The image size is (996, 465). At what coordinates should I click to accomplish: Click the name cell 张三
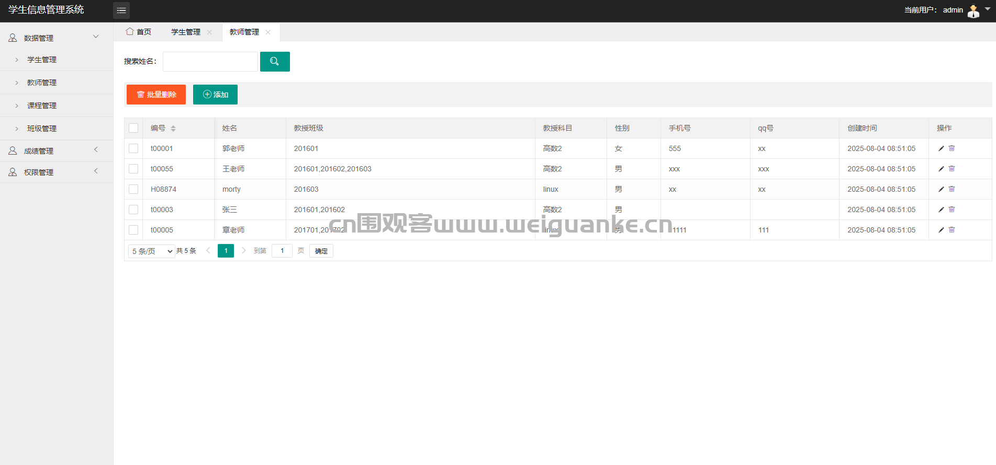pyautogui.click(x=230, y=210)
